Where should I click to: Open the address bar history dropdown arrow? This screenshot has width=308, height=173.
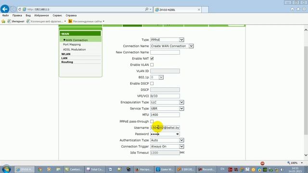(x=151, y=9)
